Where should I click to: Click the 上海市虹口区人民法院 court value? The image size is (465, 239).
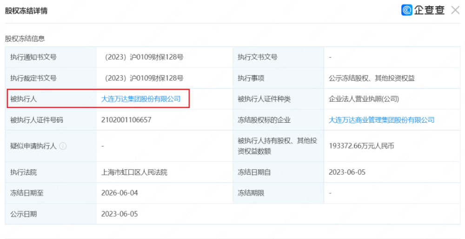point(134,173)
